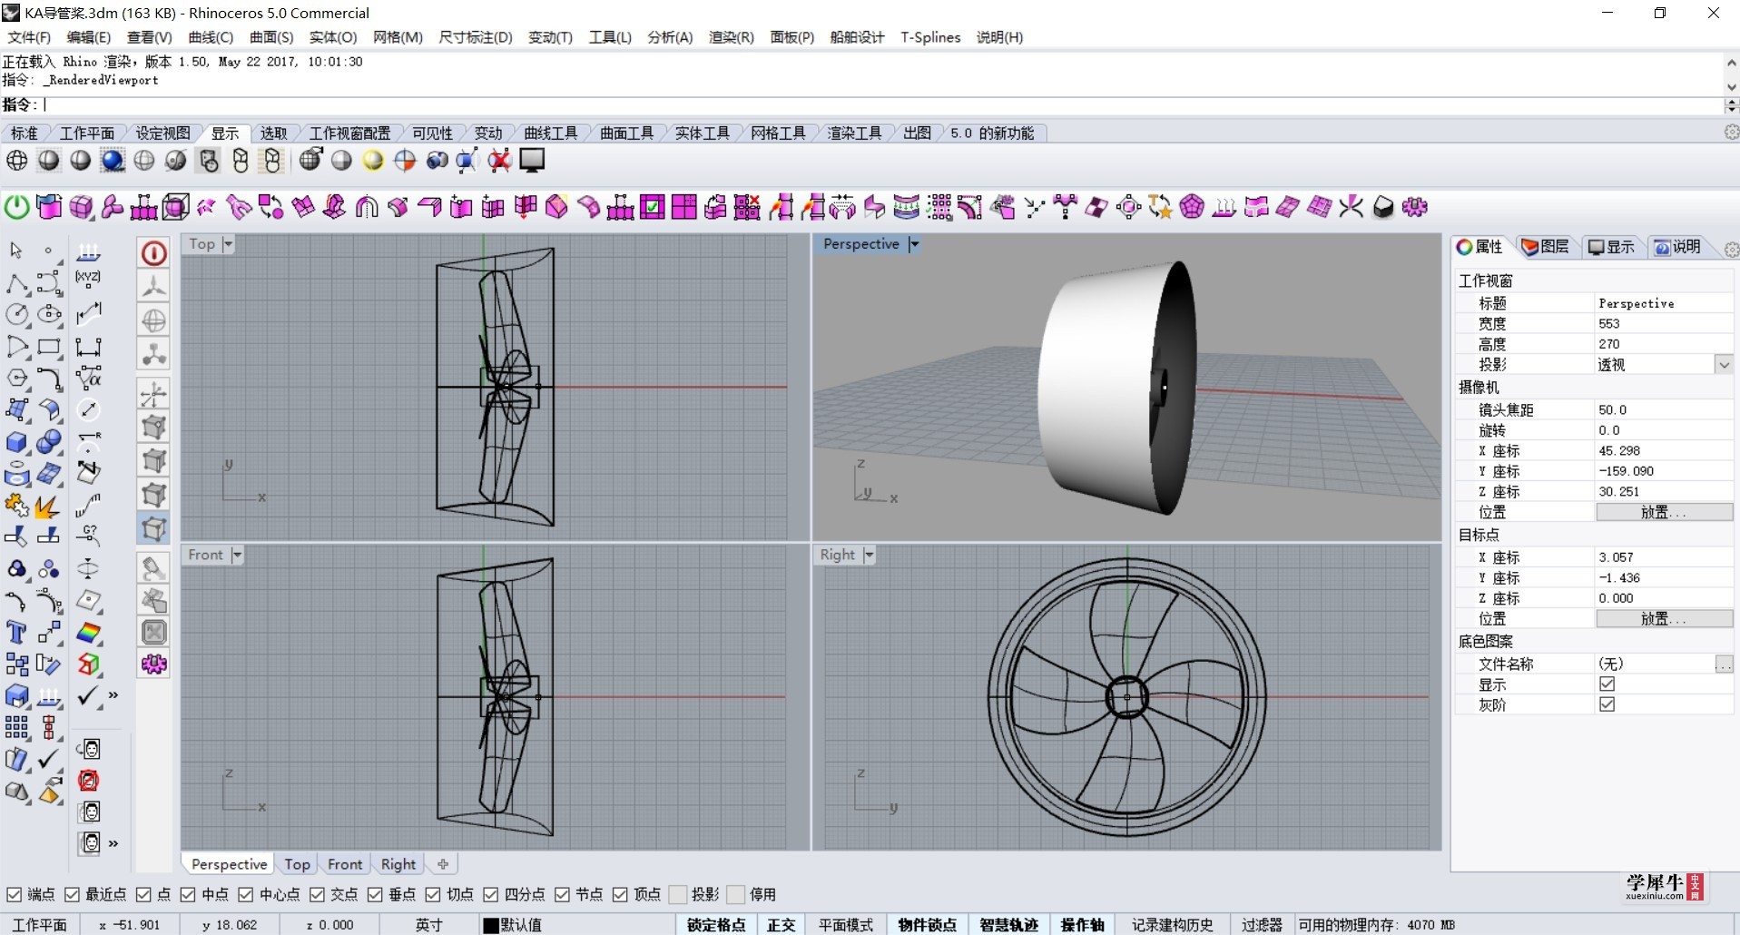Toggle the 中点 osnap checkbox

tap(188, 895)
